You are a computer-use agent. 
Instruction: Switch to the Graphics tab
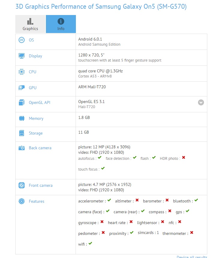[x=30, y=24]
